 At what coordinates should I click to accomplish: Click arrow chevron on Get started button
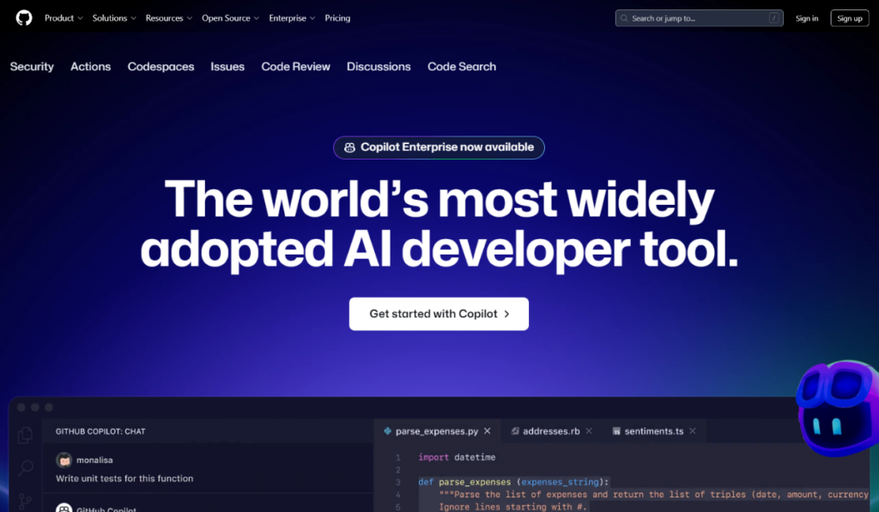506,314
